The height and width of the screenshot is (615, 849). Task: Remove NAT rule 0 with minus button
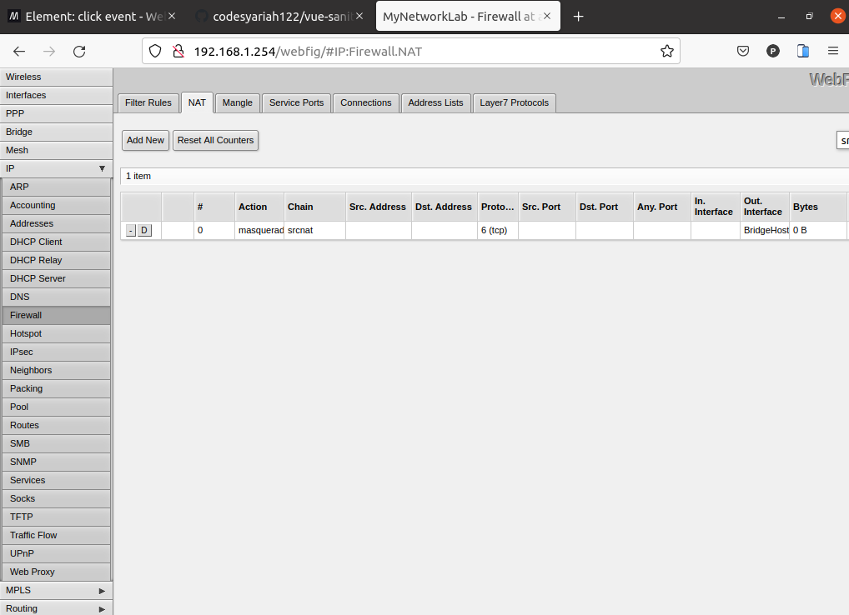pyautogui.click(x=130, y=231)
